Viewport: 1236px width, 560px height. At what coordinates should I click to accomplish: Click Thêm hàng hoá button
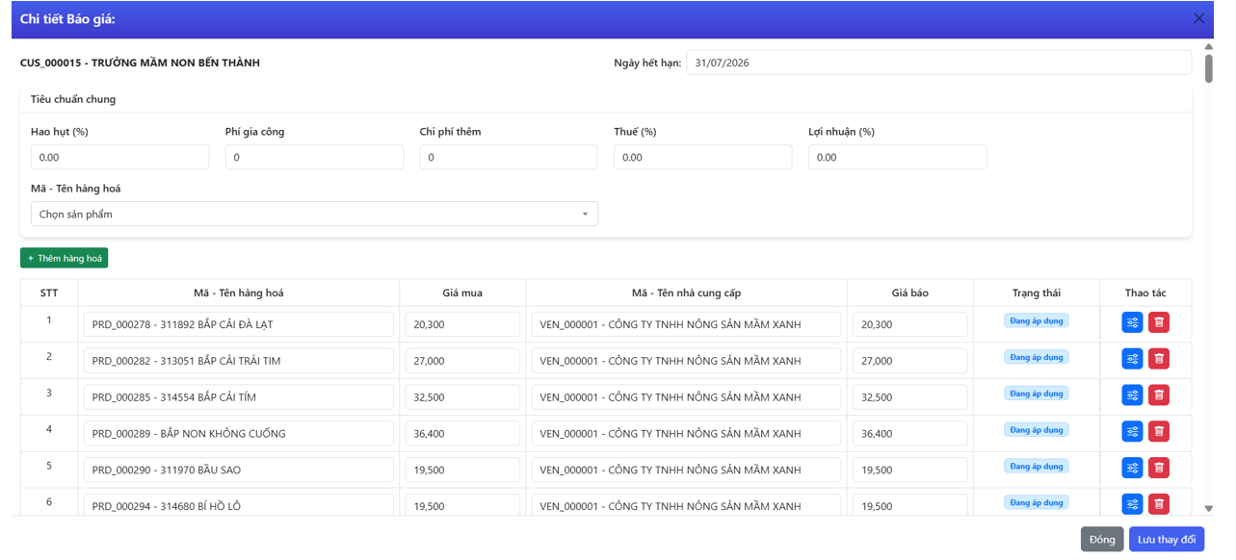pos(64,258)
